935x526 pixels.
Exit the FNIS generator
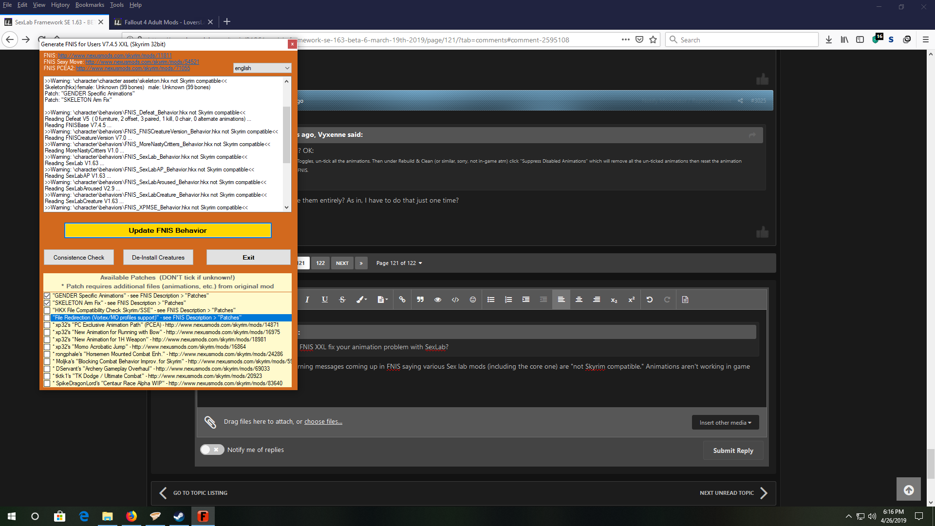click(x=248, y=258)
